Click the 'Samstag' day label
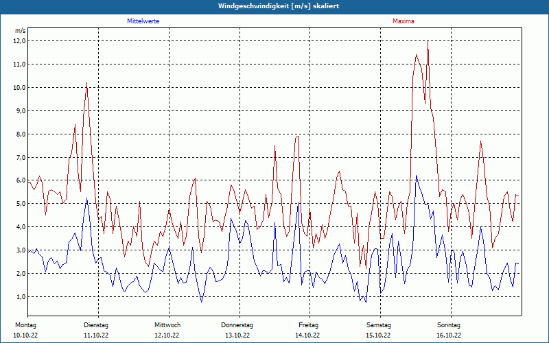Viewport: 549px width, 343px height. point(379,325)
